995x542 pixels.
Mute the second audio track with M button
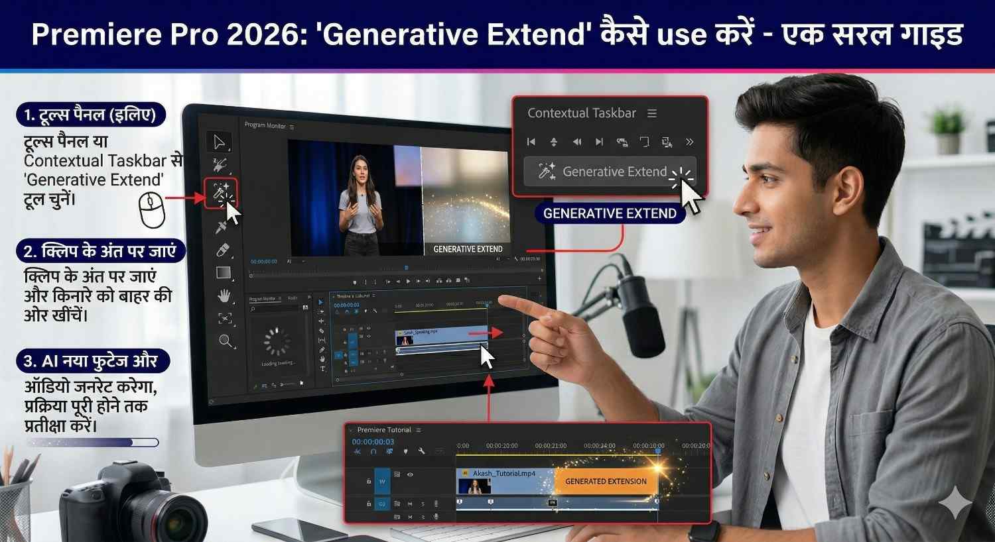[410, 517]
